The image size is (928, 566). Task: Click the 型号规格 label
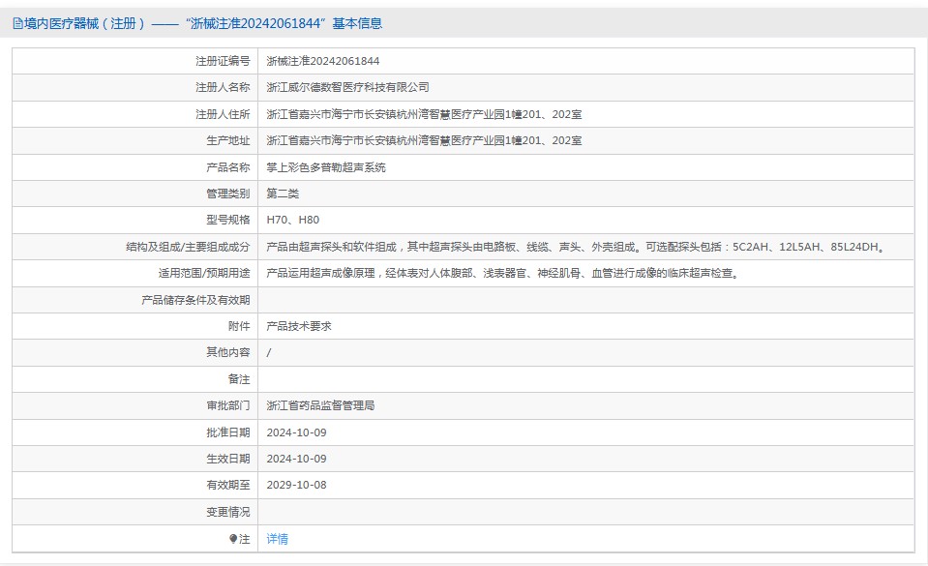227,220
